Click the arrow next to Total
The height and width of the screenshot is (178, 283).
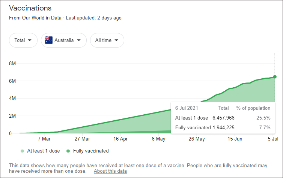click(x=30, y=40)
